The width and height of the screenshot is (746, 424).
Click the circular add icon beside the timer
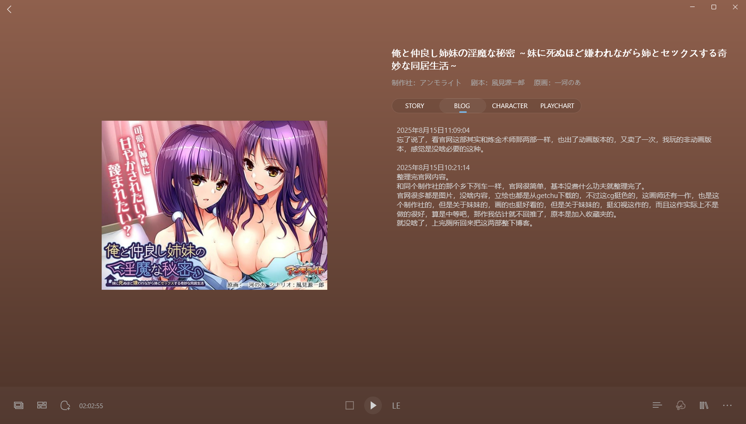(x=65, y=405)
